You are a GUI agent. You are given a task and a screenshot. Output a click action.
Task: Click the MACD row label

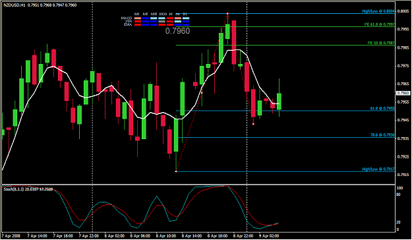[127, 18]
